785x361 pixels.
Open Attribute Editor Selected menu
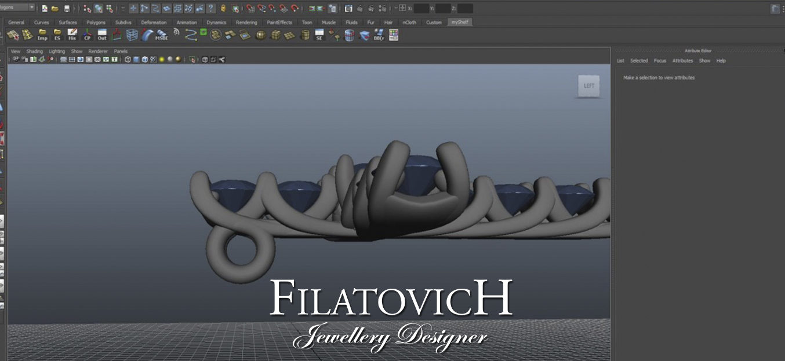tap(639, 61)
